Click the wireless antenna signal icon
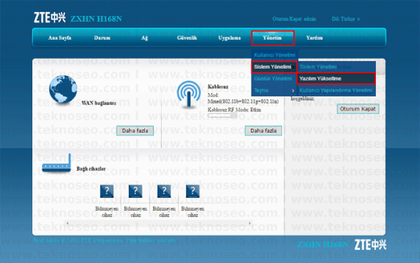420x263 pixels. [188, 94]
